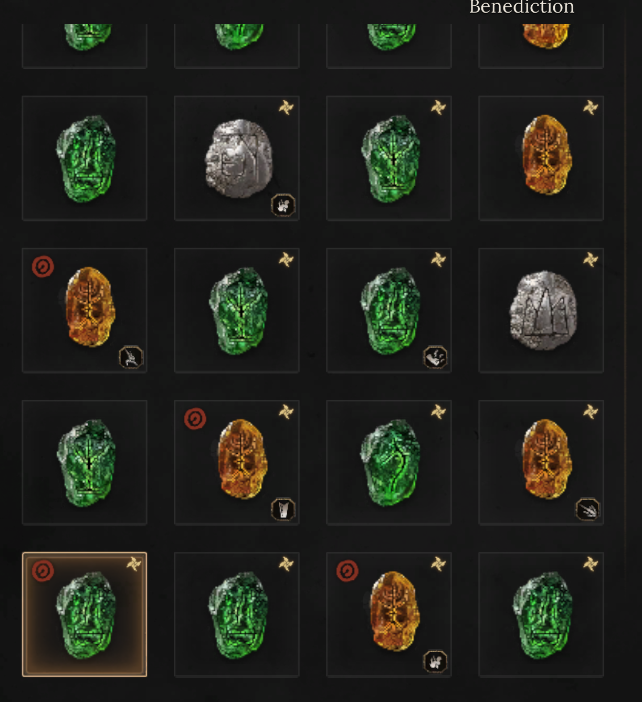
Task: Select the highlighted green relic with gold border
Action: click(x=85, y=614)
